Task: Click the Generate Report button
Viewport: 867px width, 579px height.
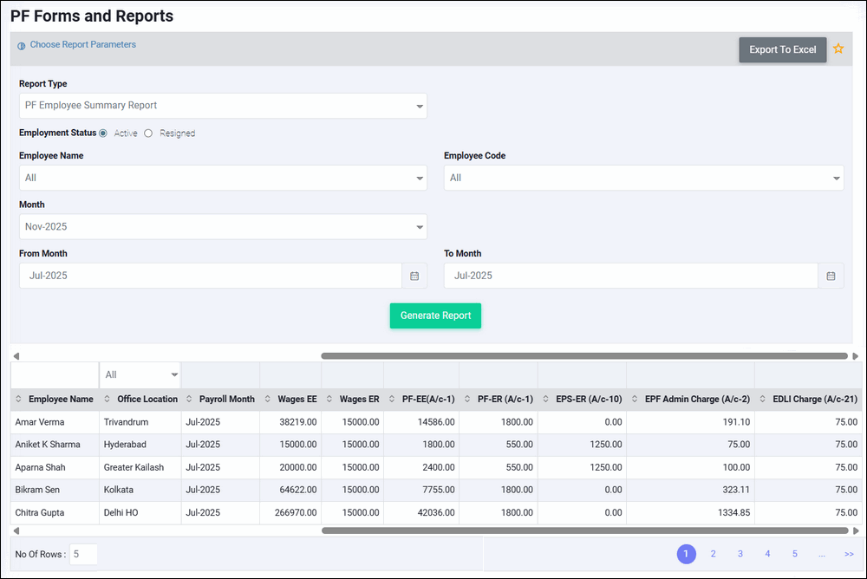Action: tap(435, 316)
